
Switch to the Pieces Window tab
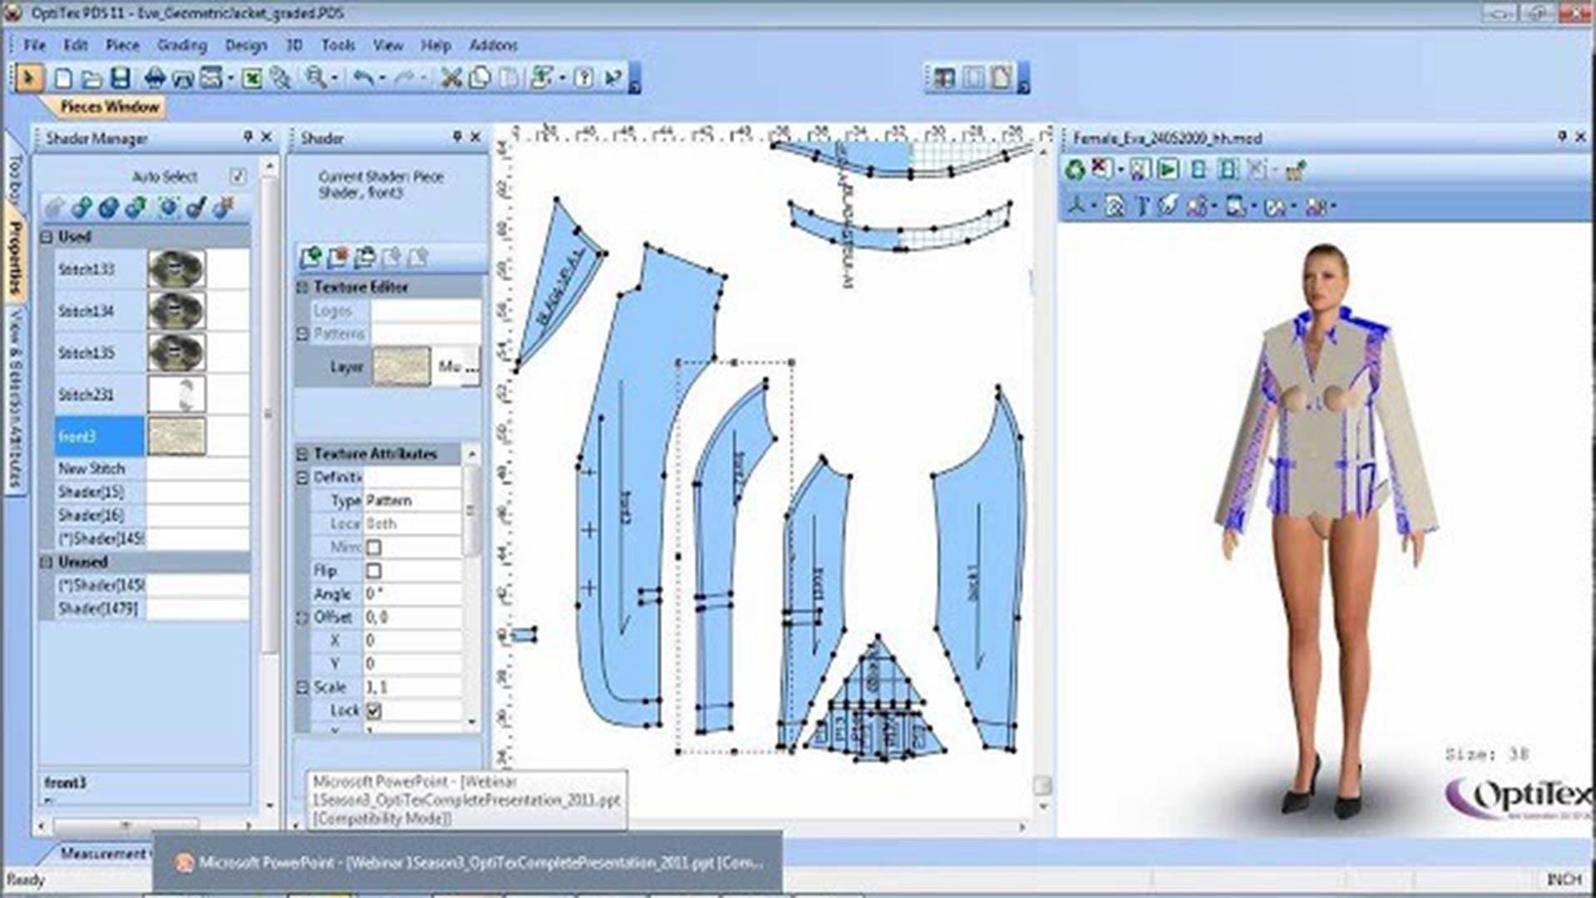point(109,106)
